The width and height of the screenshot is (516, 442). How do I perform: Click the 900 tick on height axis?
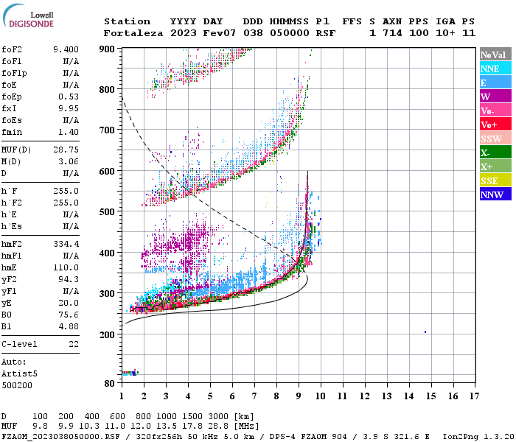coord(108,49)
